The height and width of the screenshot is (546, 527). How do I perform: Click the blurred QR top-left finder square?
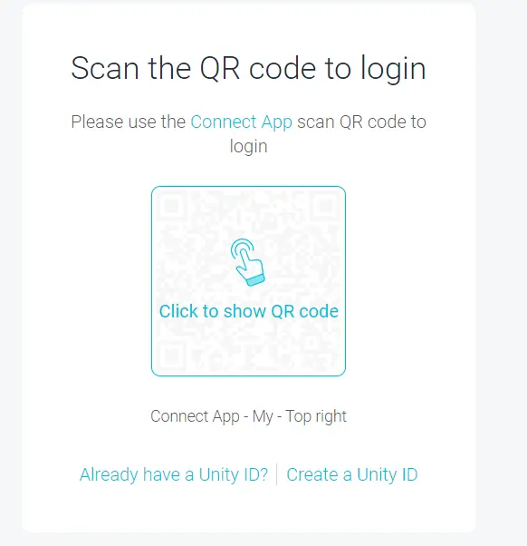pos(171,206)
